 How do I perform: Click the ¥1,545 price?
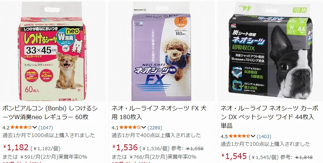[x=234, y=156]
